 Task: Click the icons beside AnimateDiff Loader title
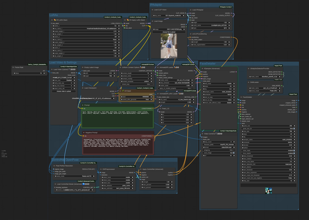[x=177, y=67]
